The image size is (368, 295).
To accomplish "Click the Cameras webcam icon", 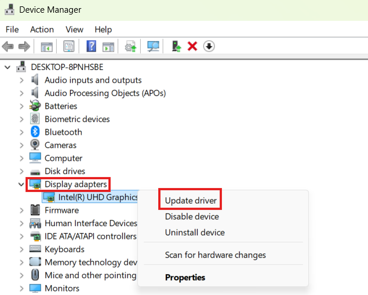I will (x=35, y=145).
